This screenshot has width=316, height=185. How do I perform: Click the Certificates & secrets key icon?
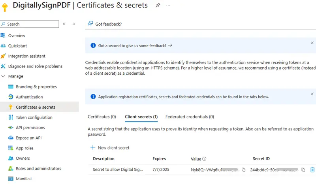coord(11,107)
